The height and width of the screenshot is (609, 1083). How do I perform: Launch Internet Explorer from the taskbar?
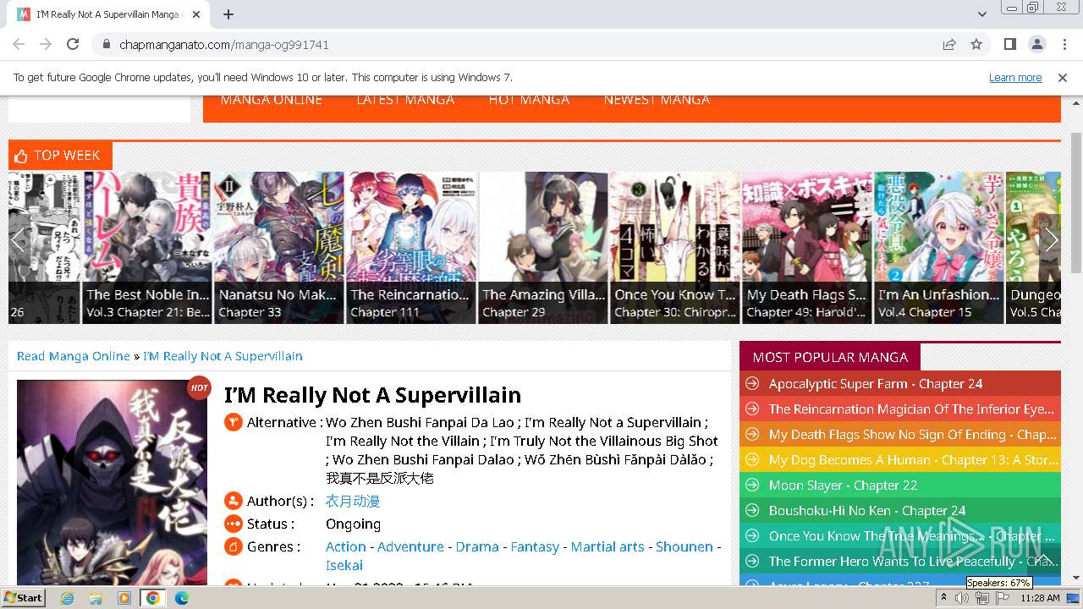[67, 597]
